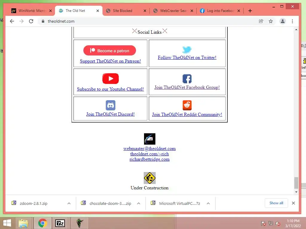Click the vertical scrollbar thumb
This screenshot has width=306, height=229.
(x=296, y=183)
